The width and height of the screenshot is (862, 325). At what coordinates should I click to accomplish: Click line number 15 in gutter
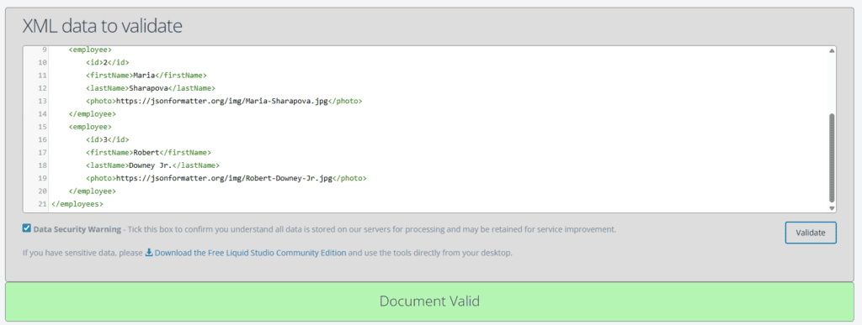click(x=42, y=127)
